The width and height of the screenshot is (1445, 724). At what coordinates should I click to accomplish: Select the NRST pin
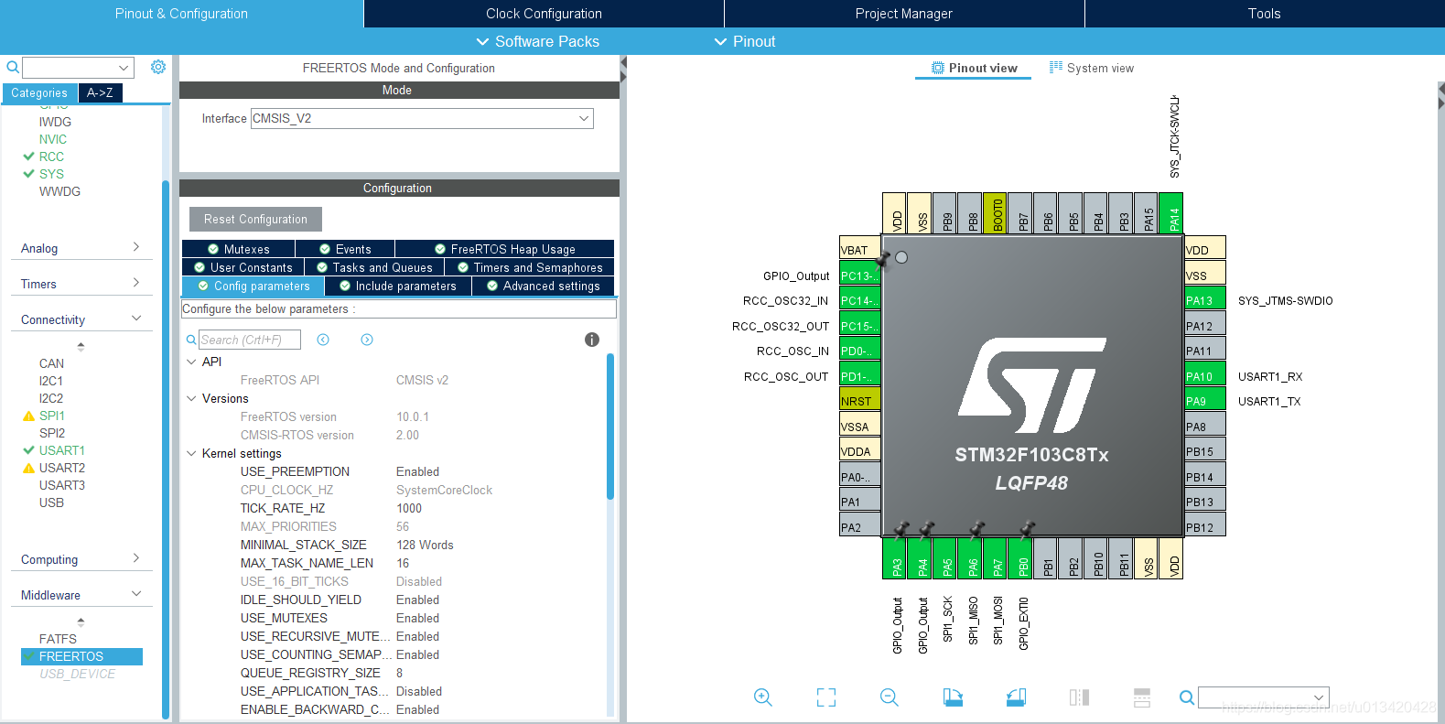point(860,401)
